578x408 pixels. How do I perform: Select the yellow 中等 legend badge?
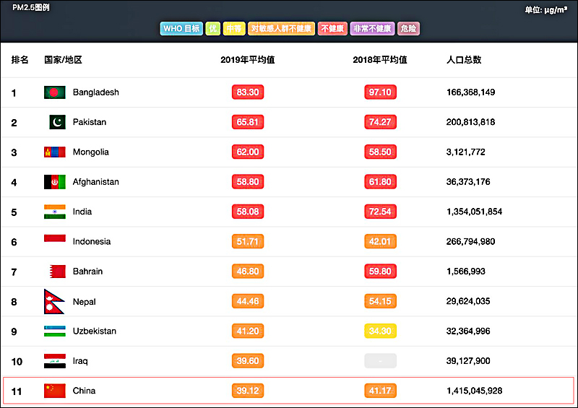[234, 28]
